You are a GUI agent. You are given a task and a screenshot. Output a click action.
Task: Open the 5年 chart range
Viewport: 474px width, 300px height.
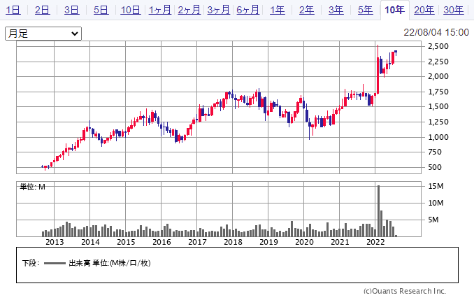click(x=365, y=10)
